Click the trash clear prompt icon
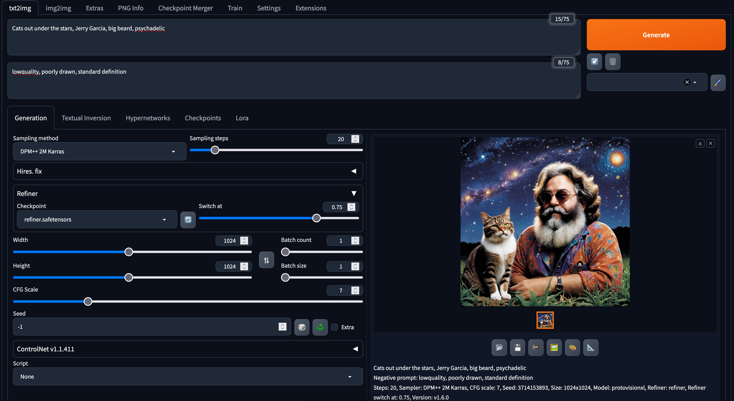Viewport: 734px width, 401px height. point(613,62)
